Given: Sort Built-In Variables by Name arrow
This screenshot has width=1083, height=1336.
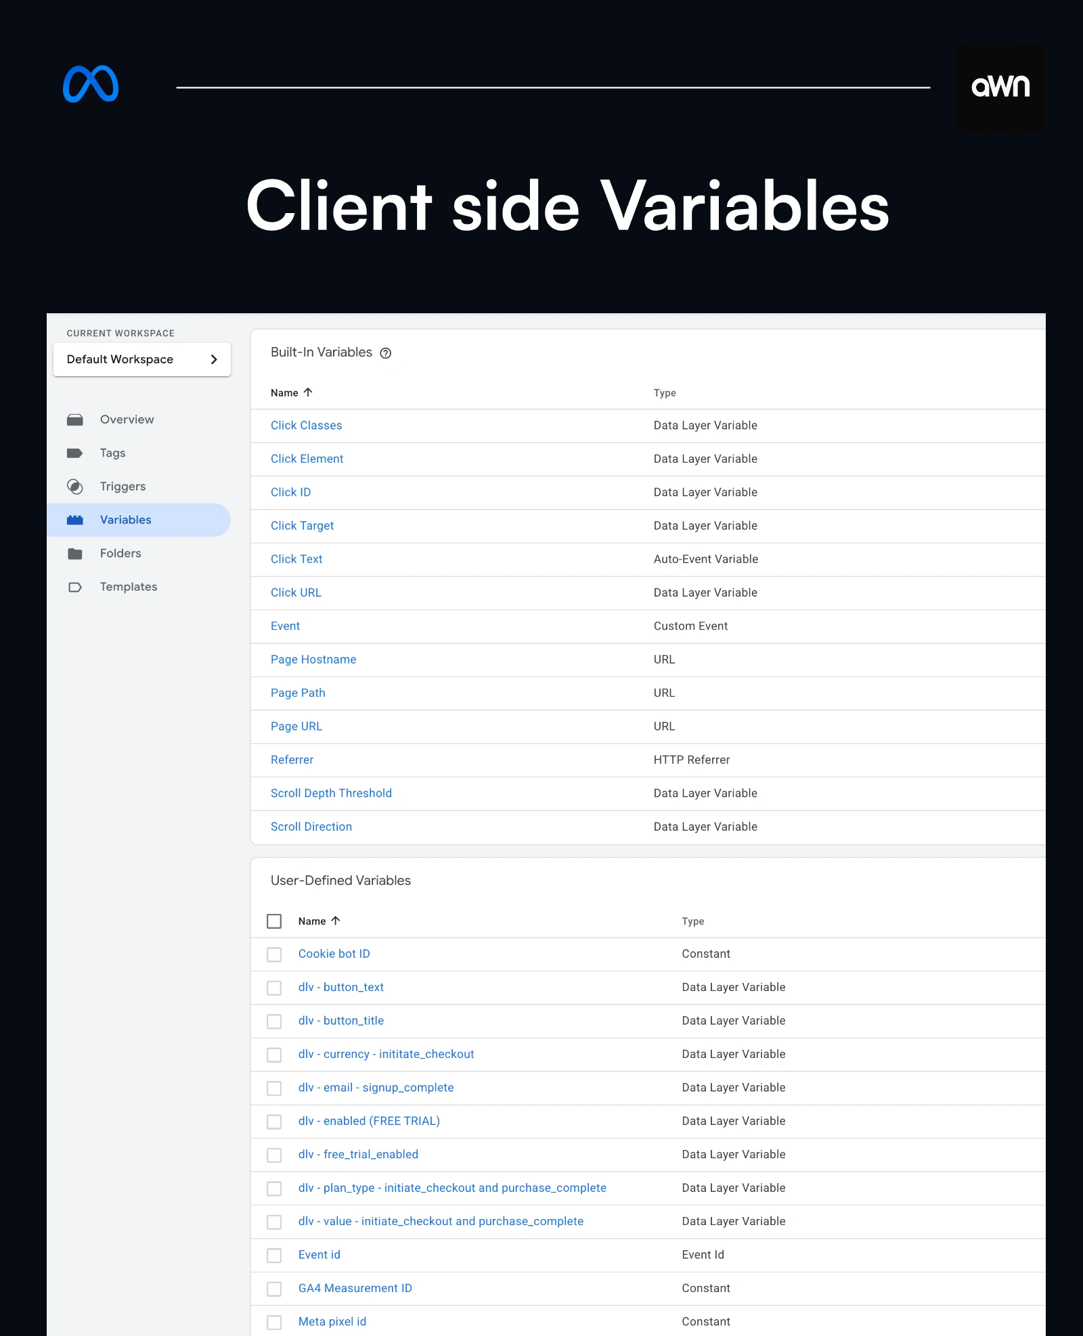Looking at the screenshot, I should (x=308, y=392).
